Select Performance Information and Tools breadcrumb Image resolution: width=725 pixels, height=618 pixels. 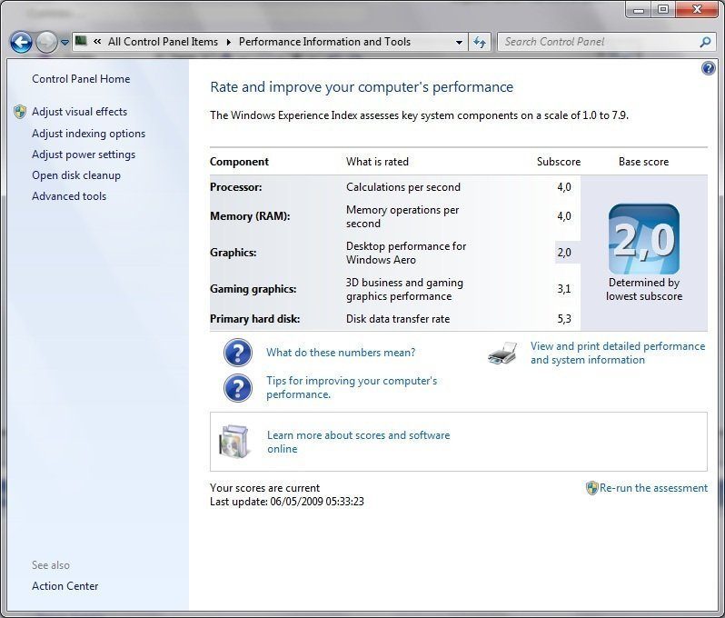(324, 42)
